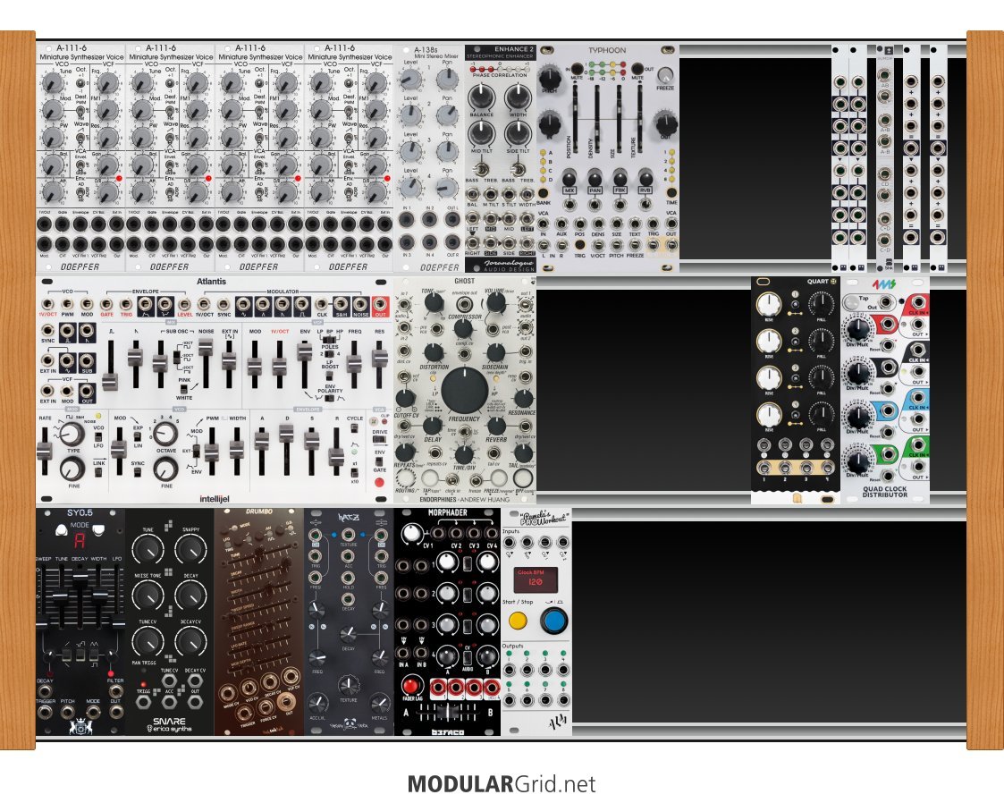Screen dimensions: 1004x803
Task: Move the Freq slider on Atlantis
Action: coord(355,362)
